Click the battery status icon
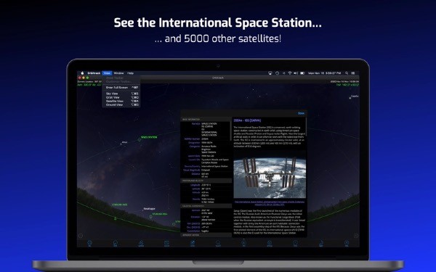436x272 pixels. point(302,73)
